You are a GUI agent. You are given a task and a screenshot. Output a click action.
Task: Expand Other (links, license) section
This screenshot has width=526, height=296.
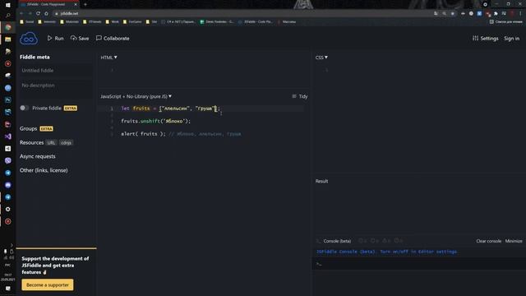coord(44,170)
